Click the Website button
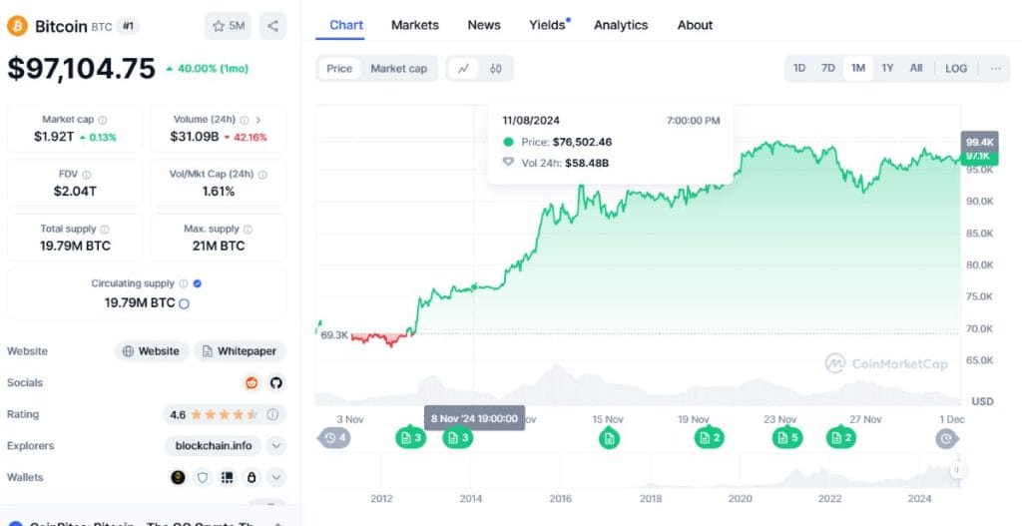Image resolution: width=1022 pixels, height=526 pixels. pyautogui.click(x=151, y=351)
